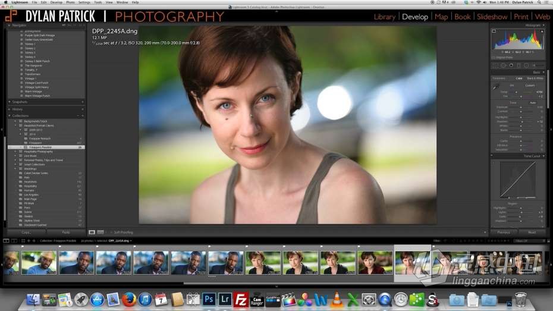Click the Paste button
Image resolution: width=553 pixels, height=311 pixels.
(x=66, y=233)
